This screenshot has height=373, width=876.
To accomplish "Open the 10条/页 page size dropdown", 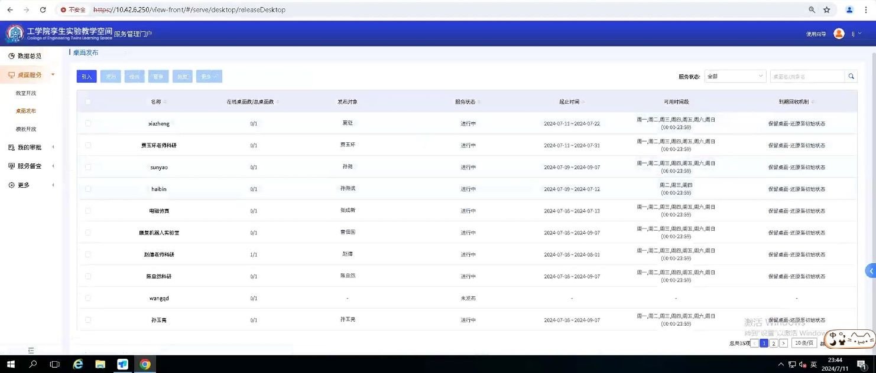I will (803, 343).
